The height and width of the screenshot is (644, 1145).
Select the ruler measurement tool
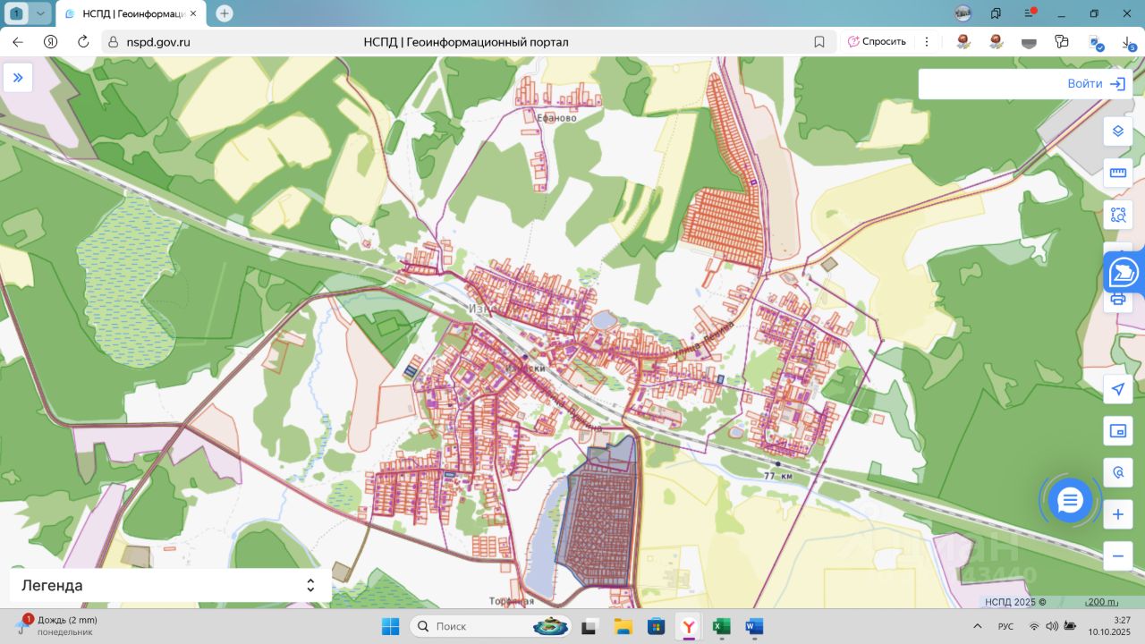tap(1117, 173)
